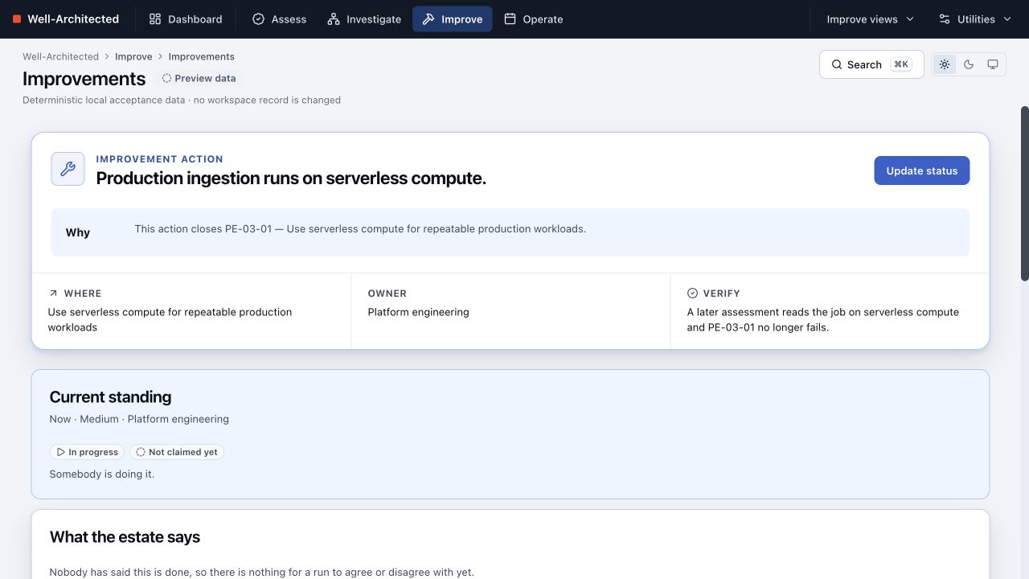Click the dashed circle Not claimed icon
This screenshot has width=1029, height=579.
coord(141,452)
